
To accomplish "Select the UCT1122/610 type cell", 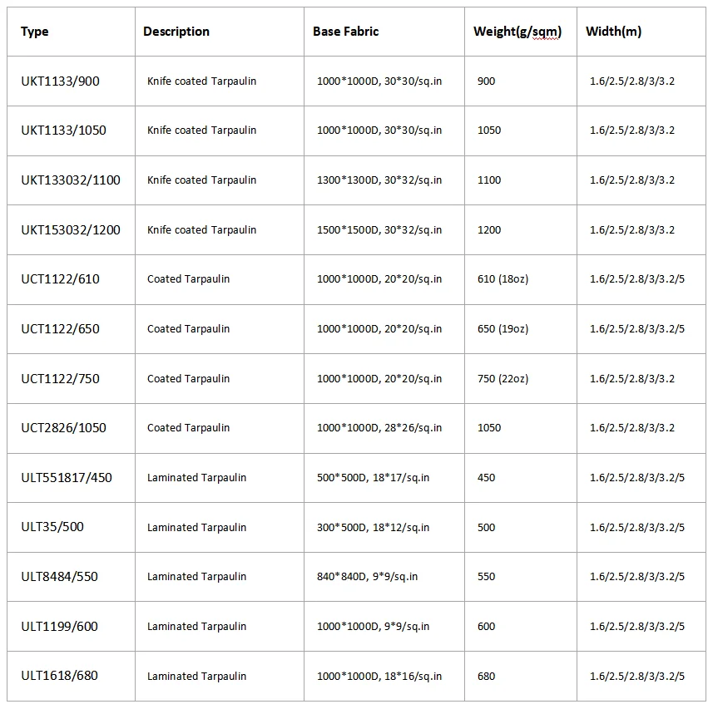I will pos(60,279).
